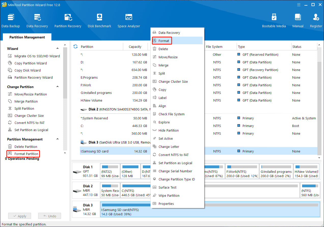Select Hide Partition in the context menu
The image size is (324, 227).
coord(177,130)
